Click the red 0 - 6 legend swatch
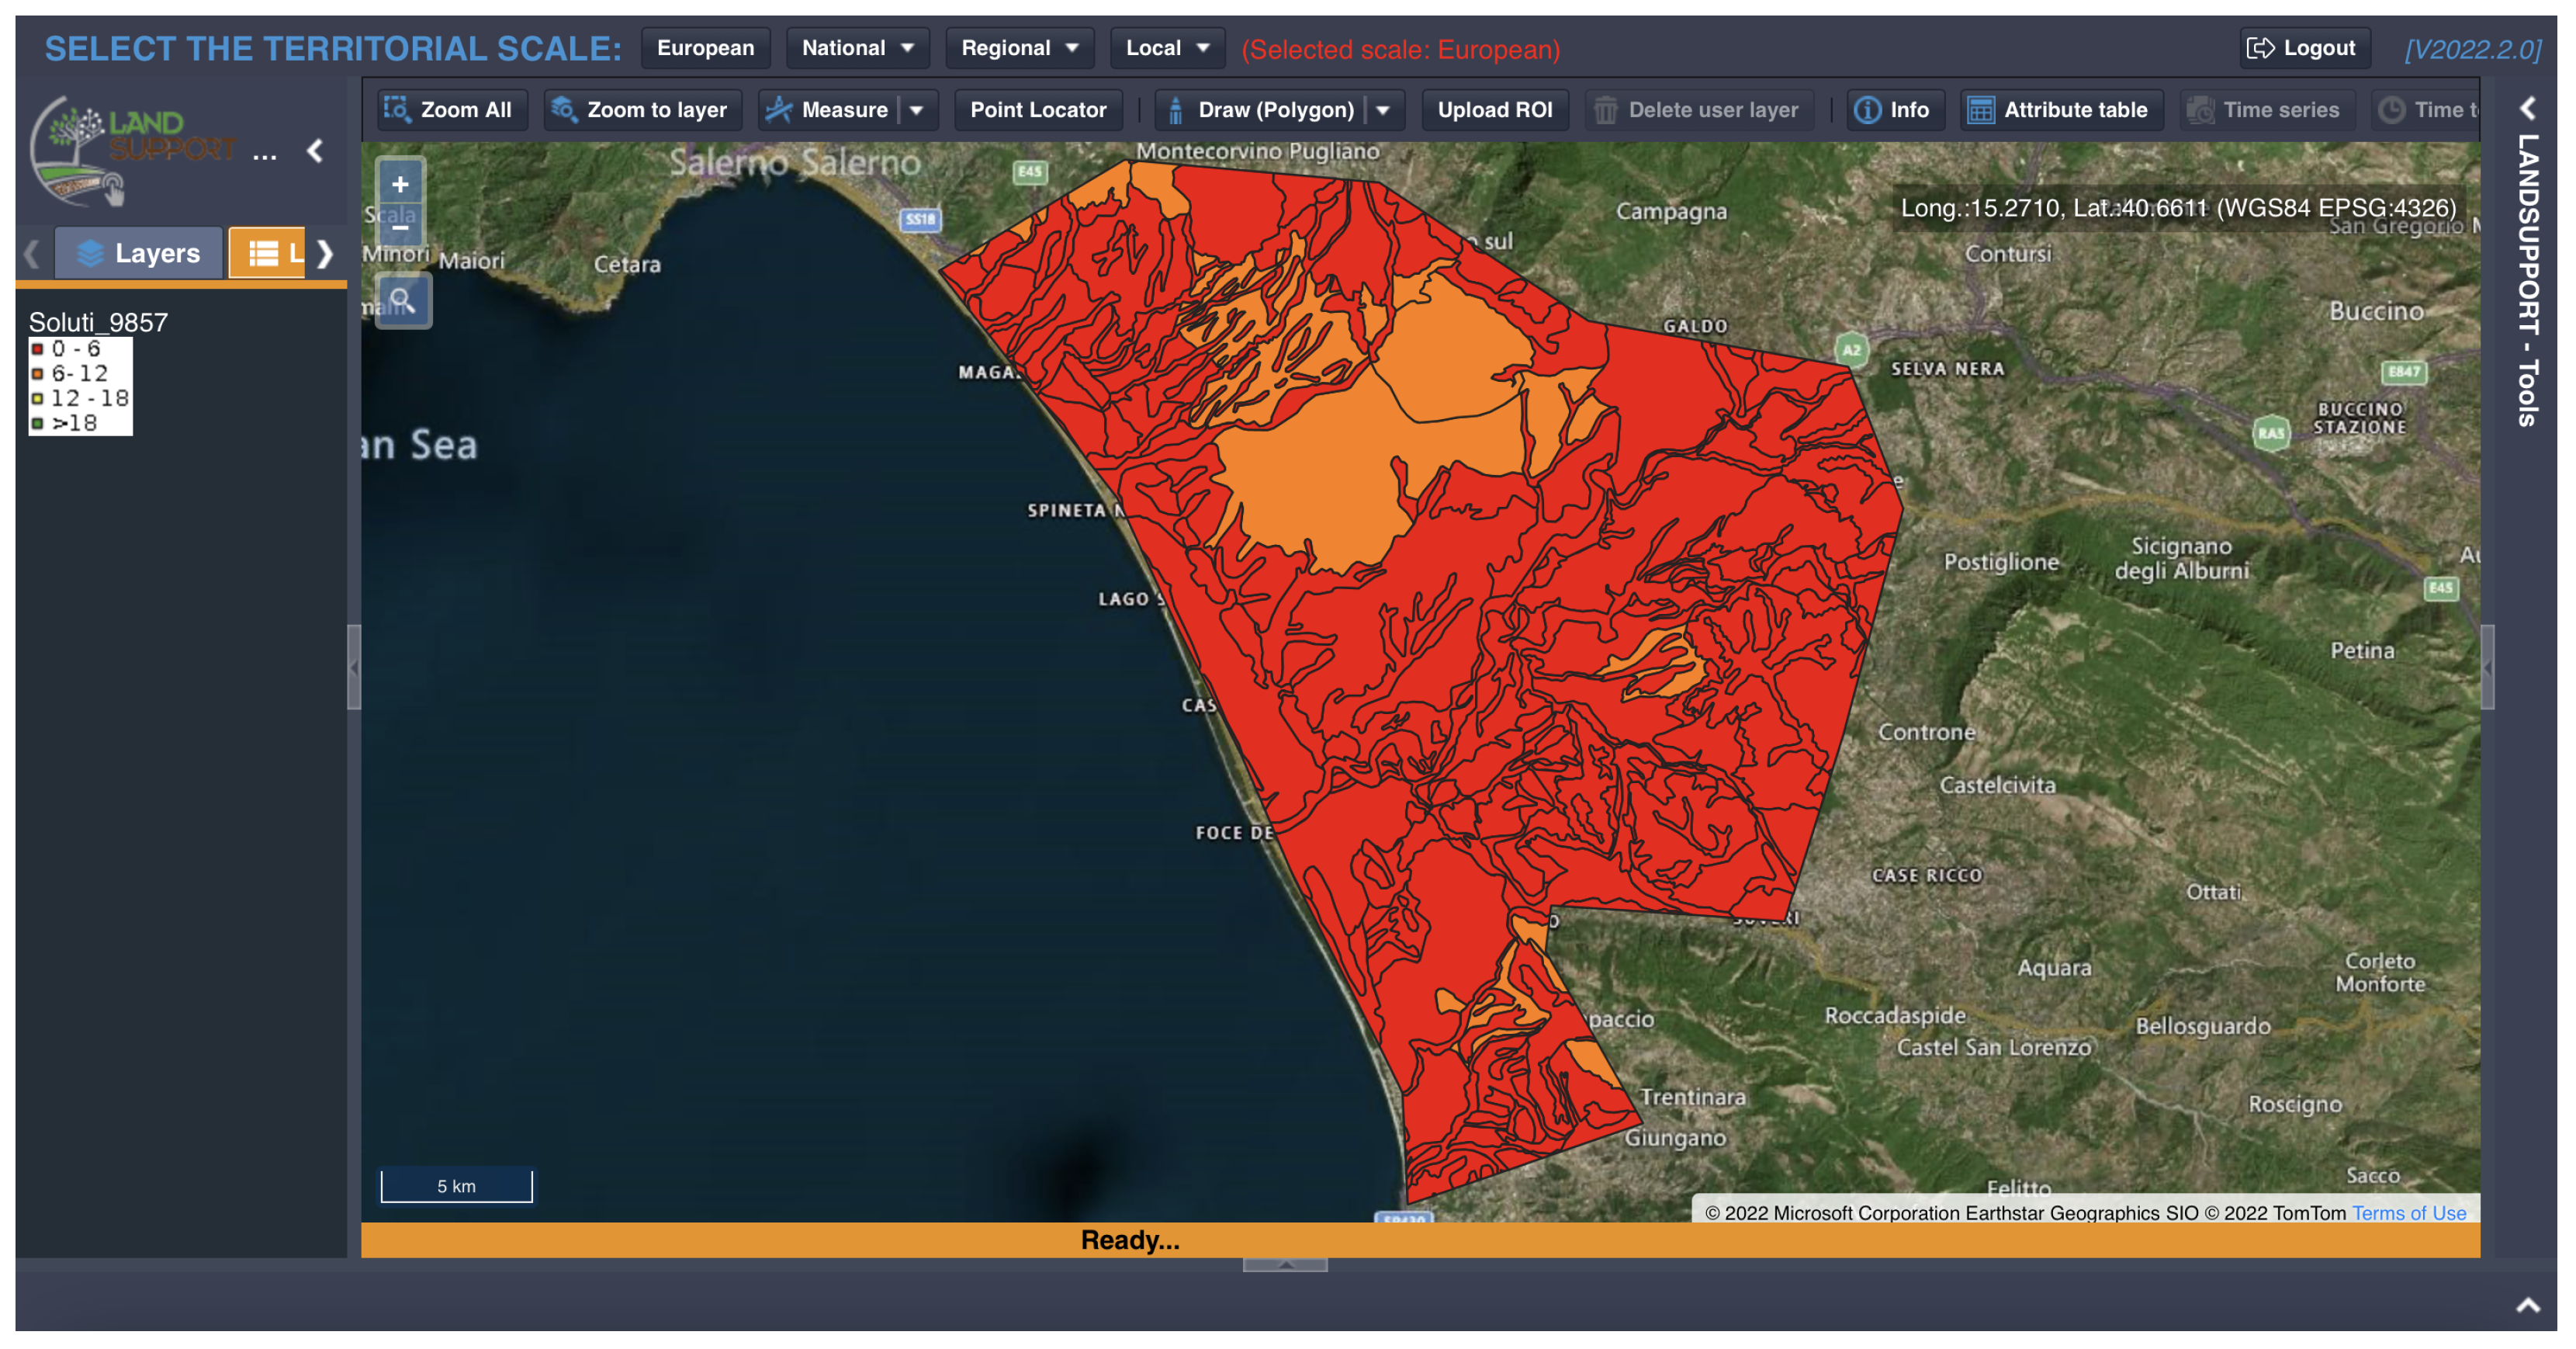 coord(38,349)
